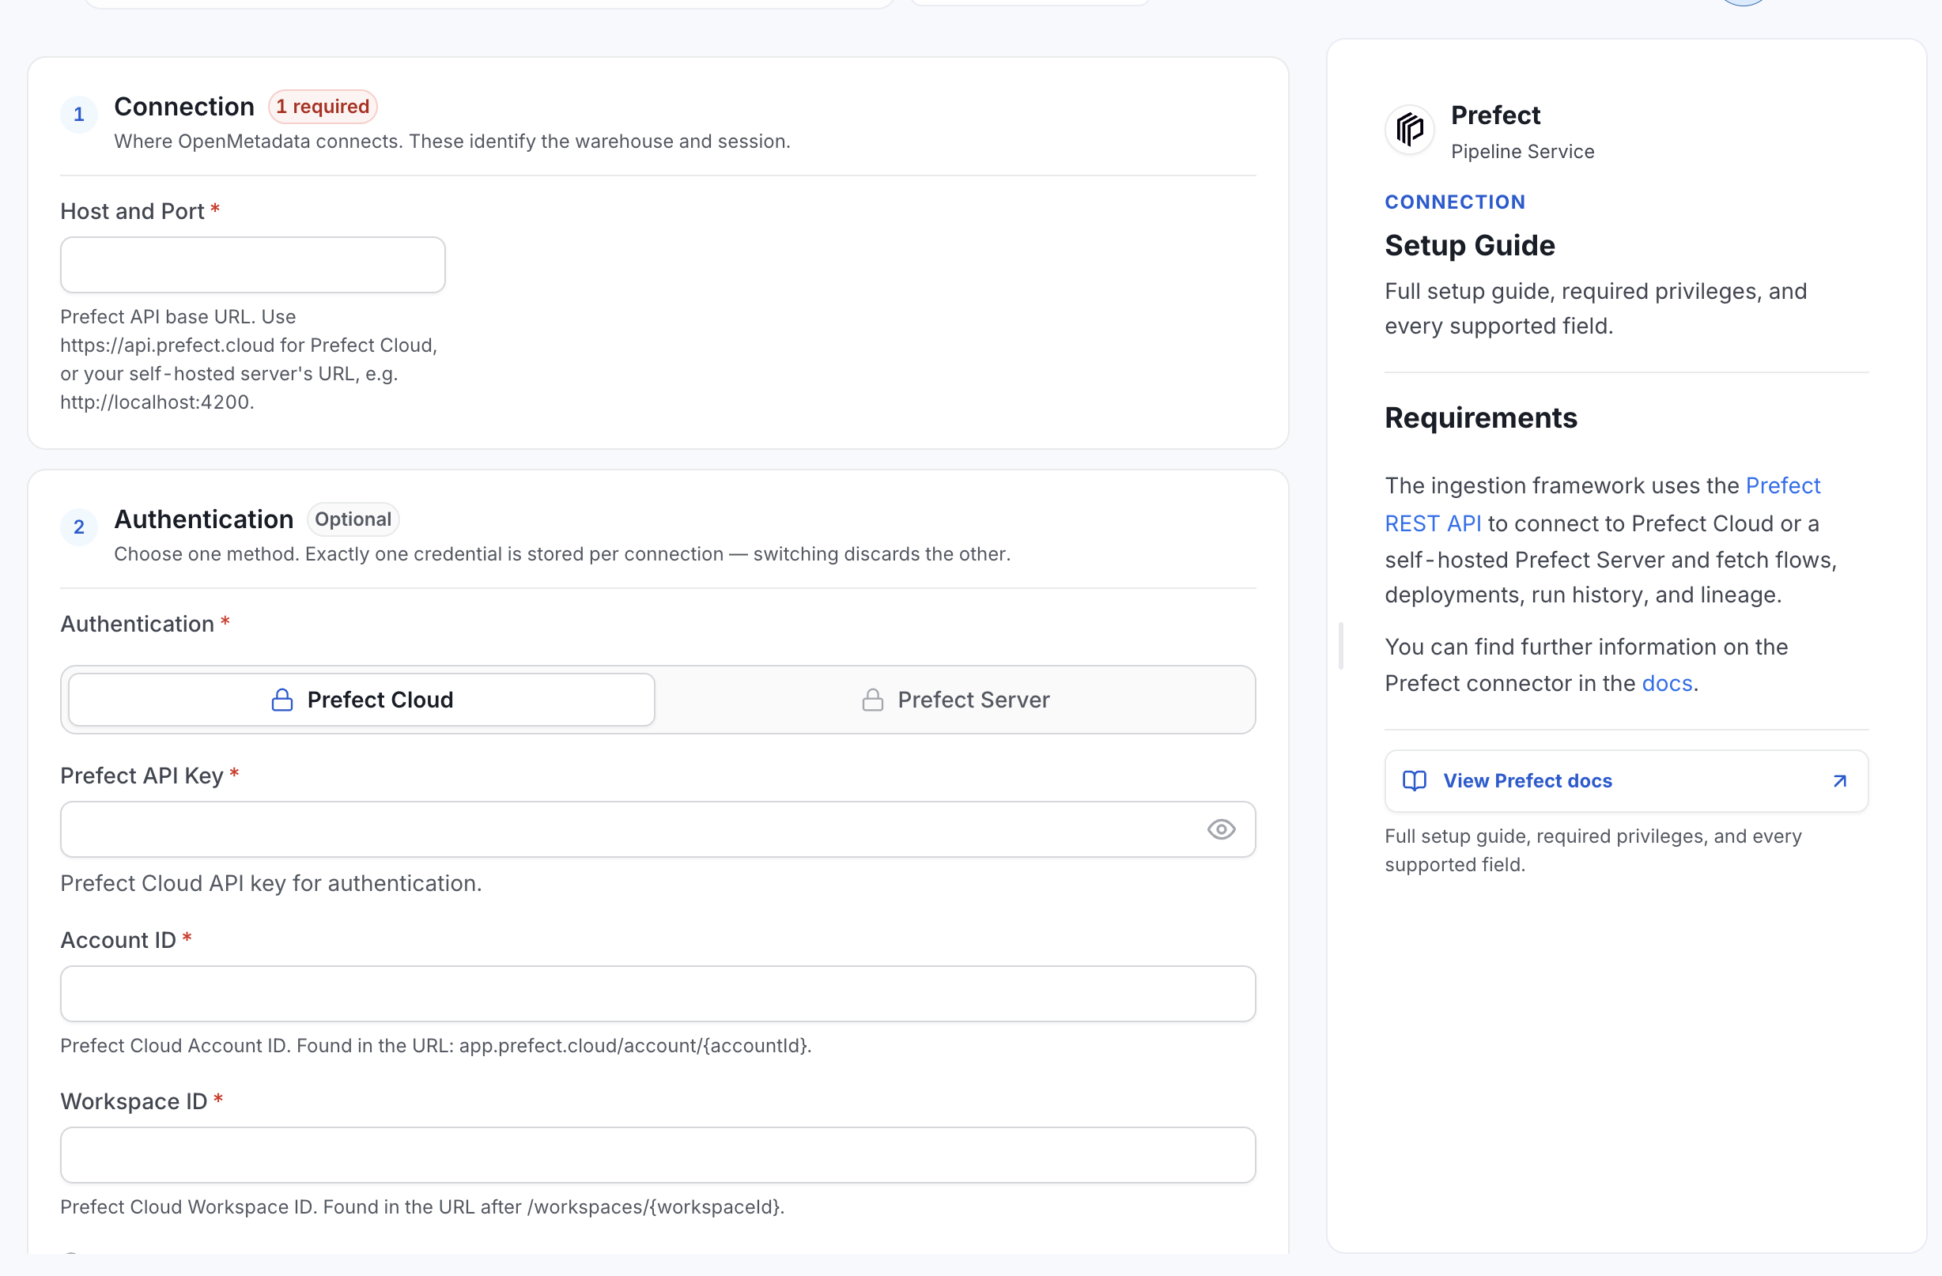Click the http://localhost:4200 help text
The height and width of the screenshot is (1276, 1942).
157,402
